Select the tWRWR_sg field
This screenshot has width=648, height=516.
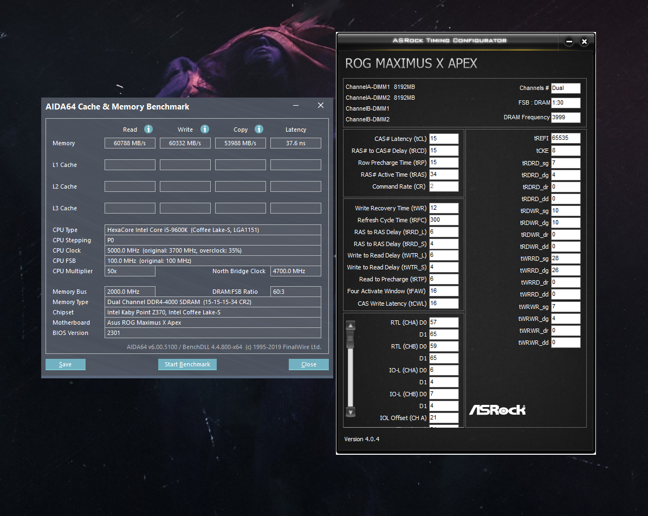566,307
